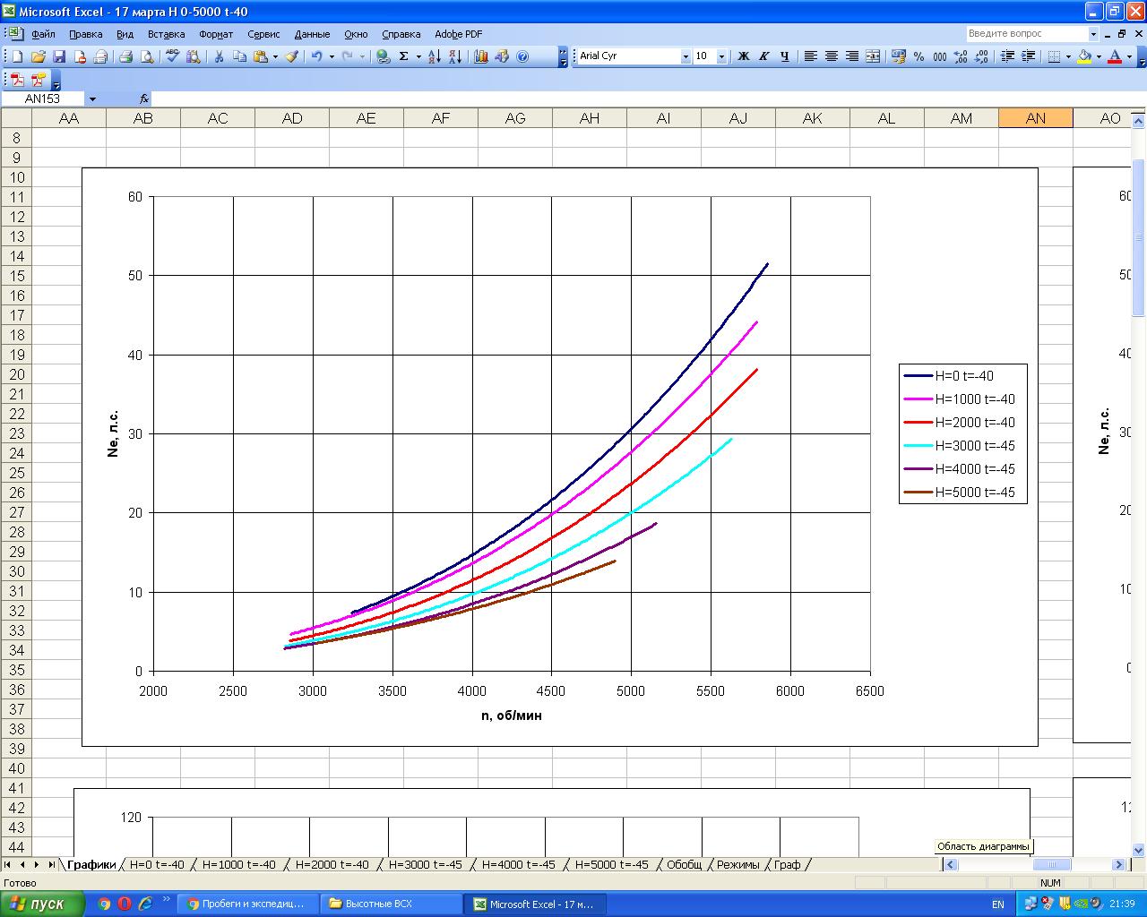Sort ascending with the А-Я icon
1147x917 pixels.
434,56
